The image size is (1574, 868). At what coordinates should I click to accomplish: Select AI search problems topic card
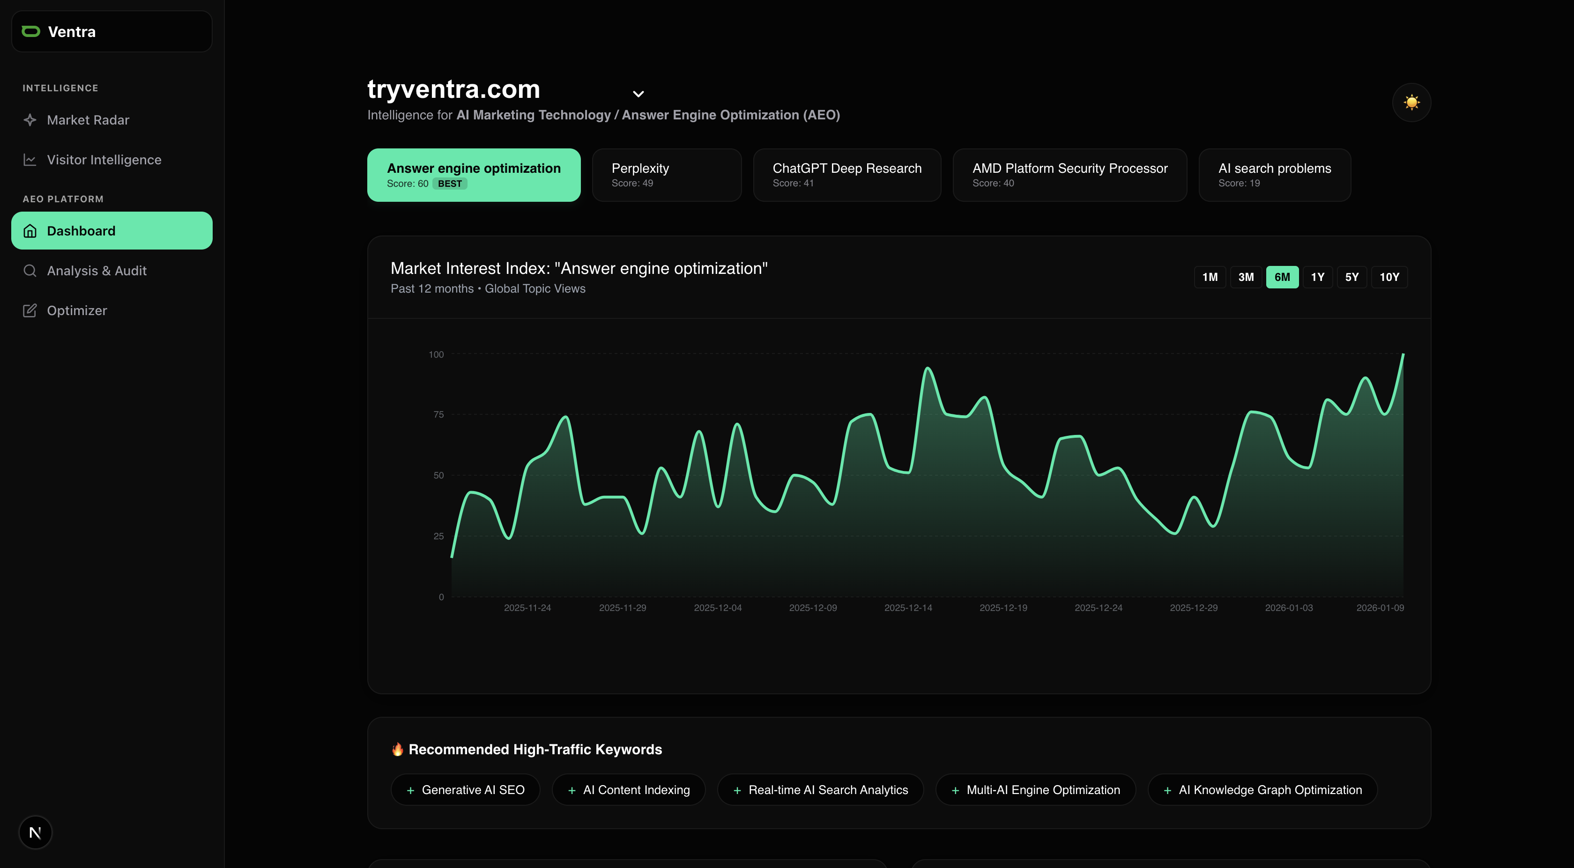1274,175
